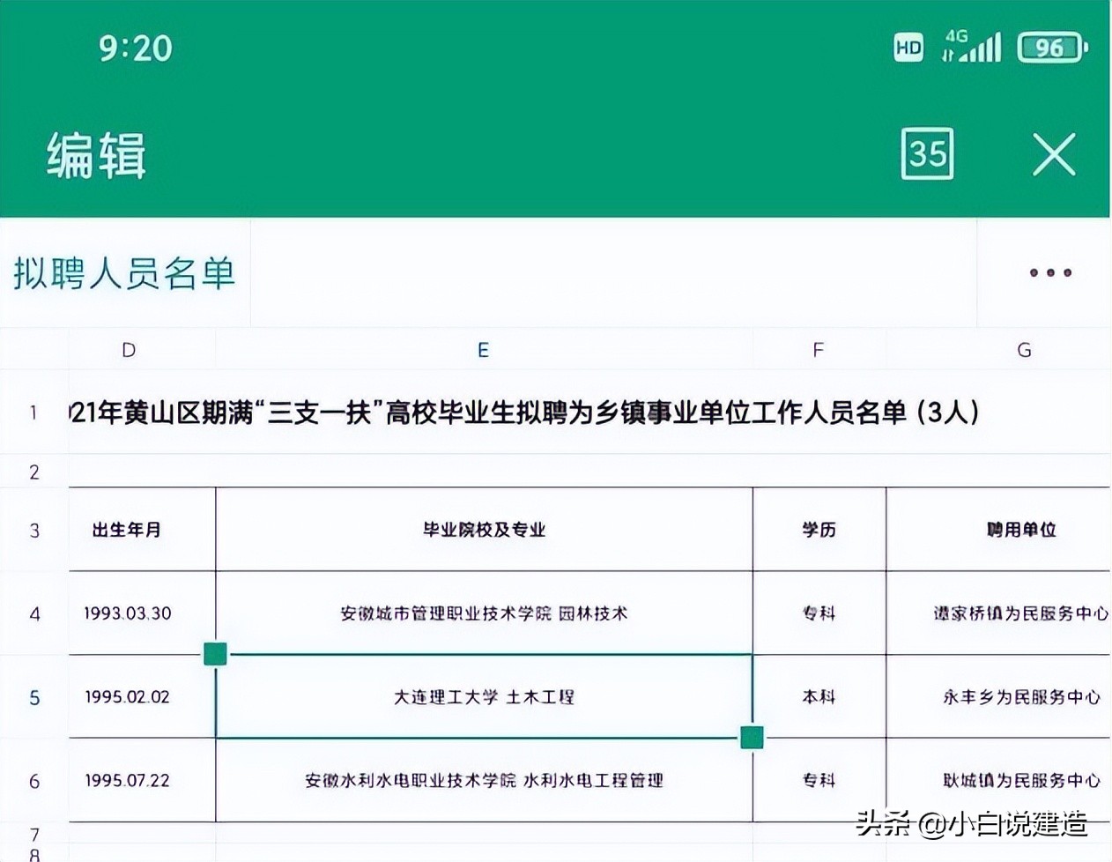Select column header F
1112x862 pixels.
point(818,349)
